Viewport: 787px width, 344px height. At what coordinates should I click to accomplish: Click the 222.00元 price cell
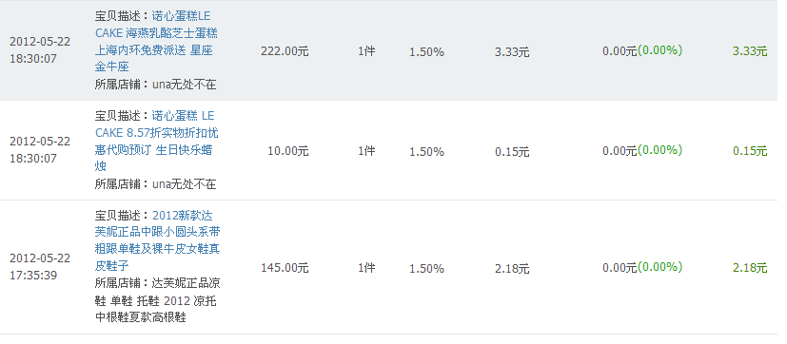pos(285,51)
